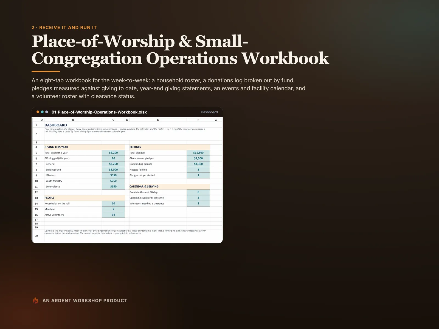This screenshot has width=439, height=329.
Task: Select Volunteers needing a clearance value
Action: 198,203
